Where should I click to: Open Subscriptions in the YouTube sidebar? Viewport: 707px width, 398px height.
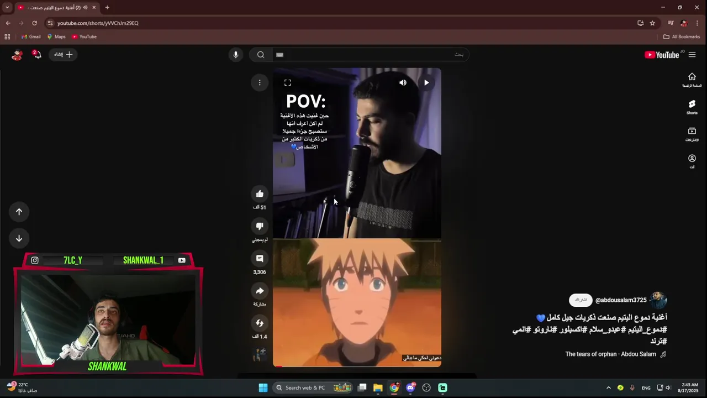[692, 134]
